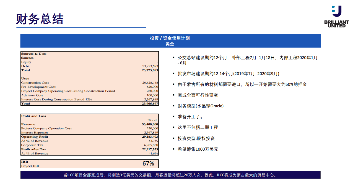This screenshot has width=358, height=187.
Task: Click the bullet 准备开工了。
Action: click(x=190, y=117)
